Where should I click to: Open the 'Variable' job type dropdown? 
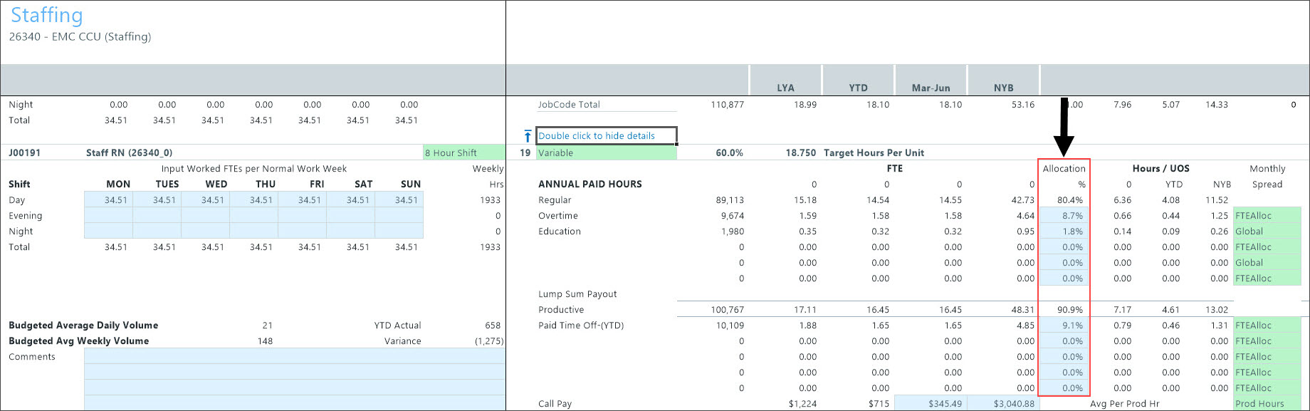point(606,153)
